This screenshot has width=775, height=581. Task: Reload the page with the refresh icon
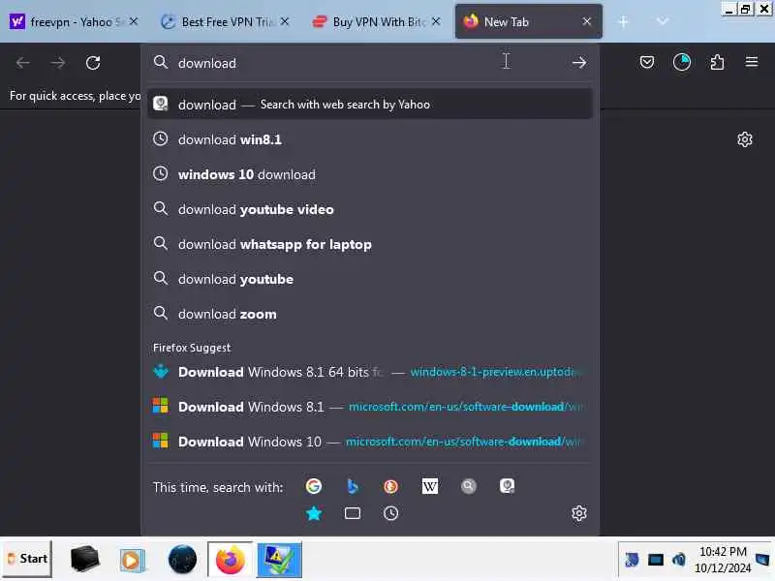93,63
